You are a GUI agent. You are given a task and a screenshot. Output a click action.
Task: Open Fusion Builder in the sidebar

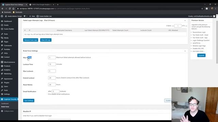[x=9, y=29]
